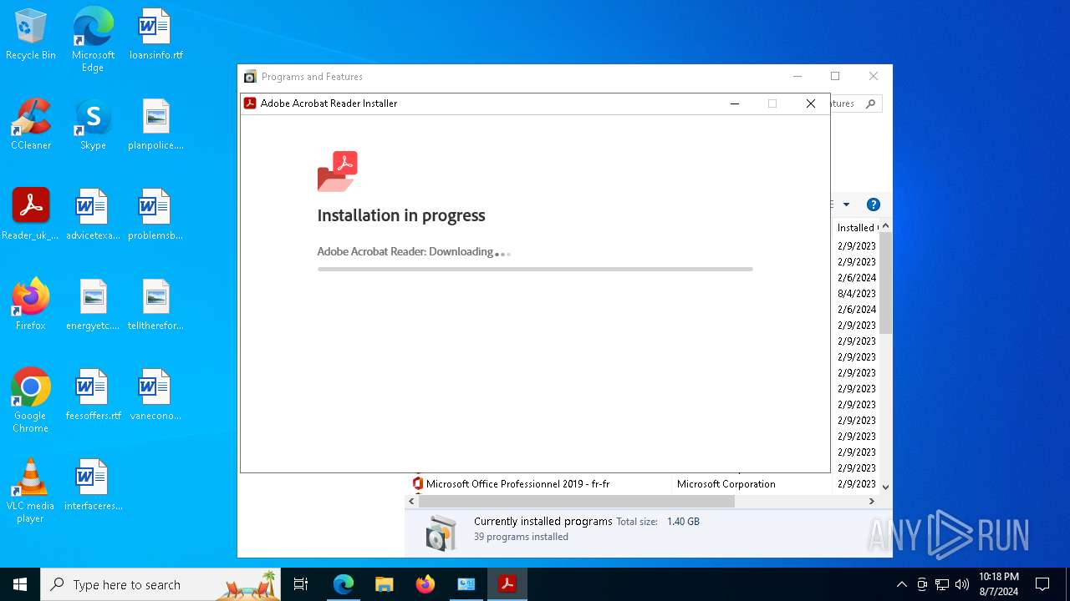This screenshot has height=601, width=1070.
Task: Click the horizontal scrollbar left arrow
Action: pyautogui.click(x=411, y=501)
